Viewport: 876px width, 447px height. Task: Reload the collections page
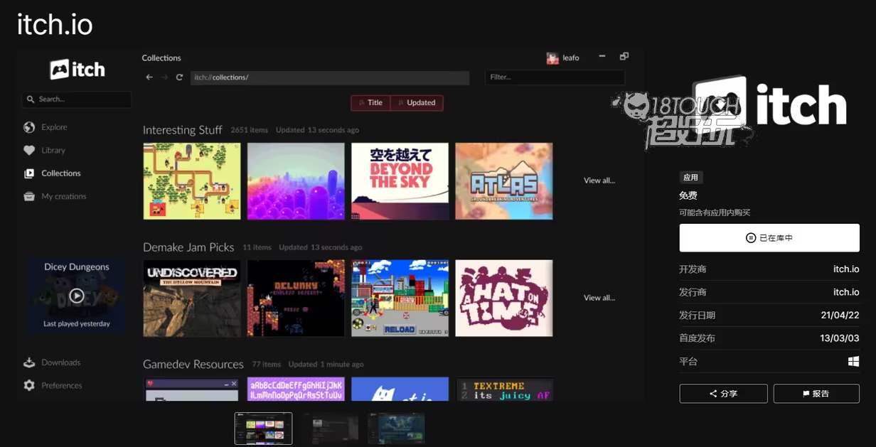[179, 77]
